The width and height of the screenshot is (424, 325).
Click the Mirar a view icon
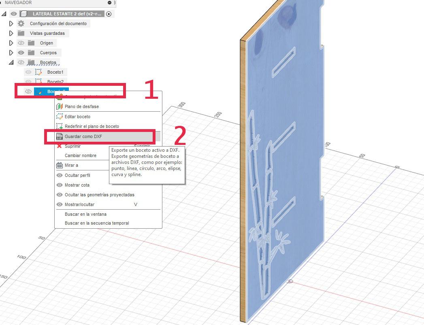tap(60, 165)
